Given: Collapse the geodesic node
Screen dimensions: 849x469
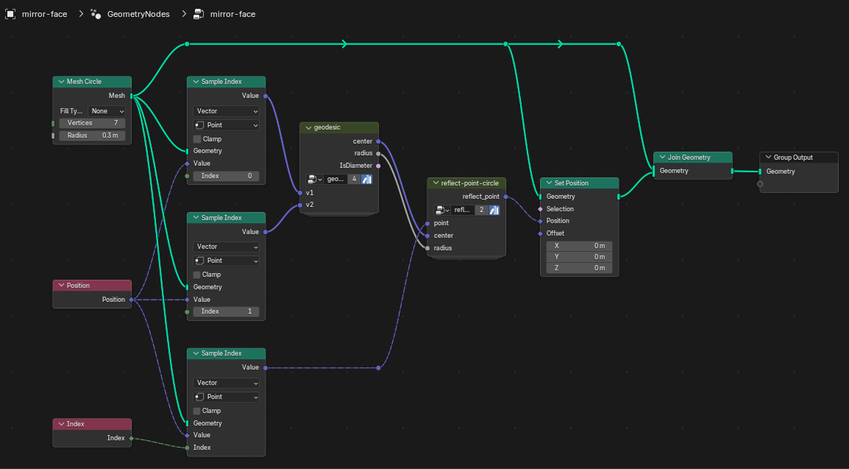Looking at the screenshot, I should [309, 128].
